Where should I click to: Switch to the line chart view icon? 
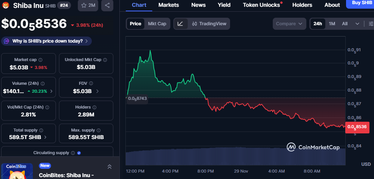point(181,24)
